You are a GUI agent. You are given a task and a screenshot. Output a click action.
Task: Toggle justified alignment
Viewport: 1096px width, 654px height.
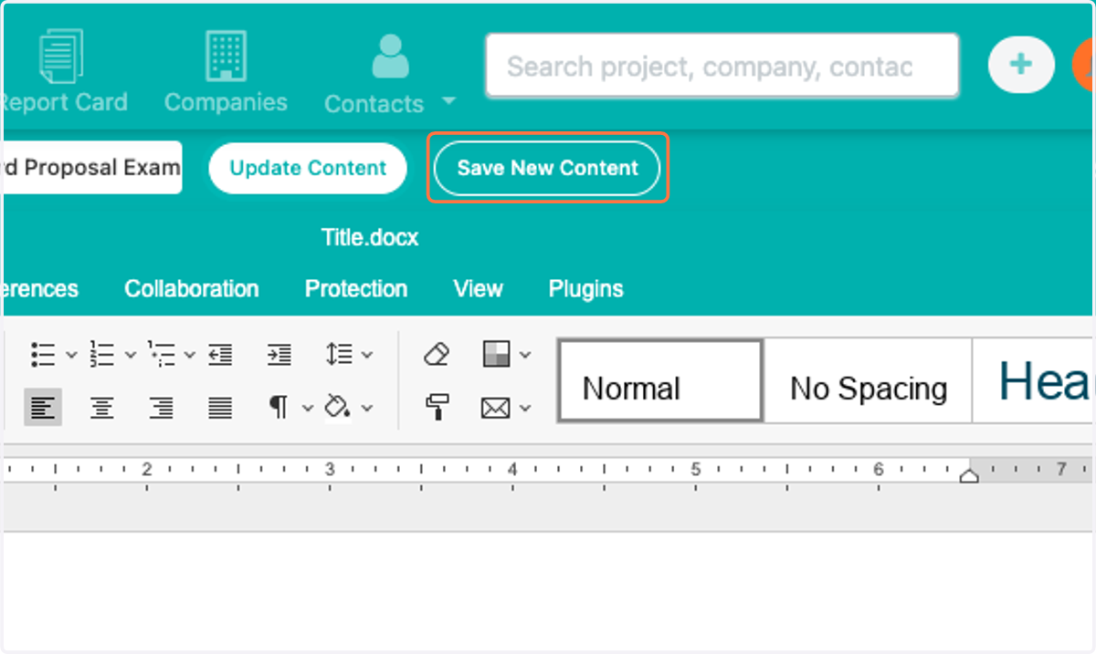[220, 408]
